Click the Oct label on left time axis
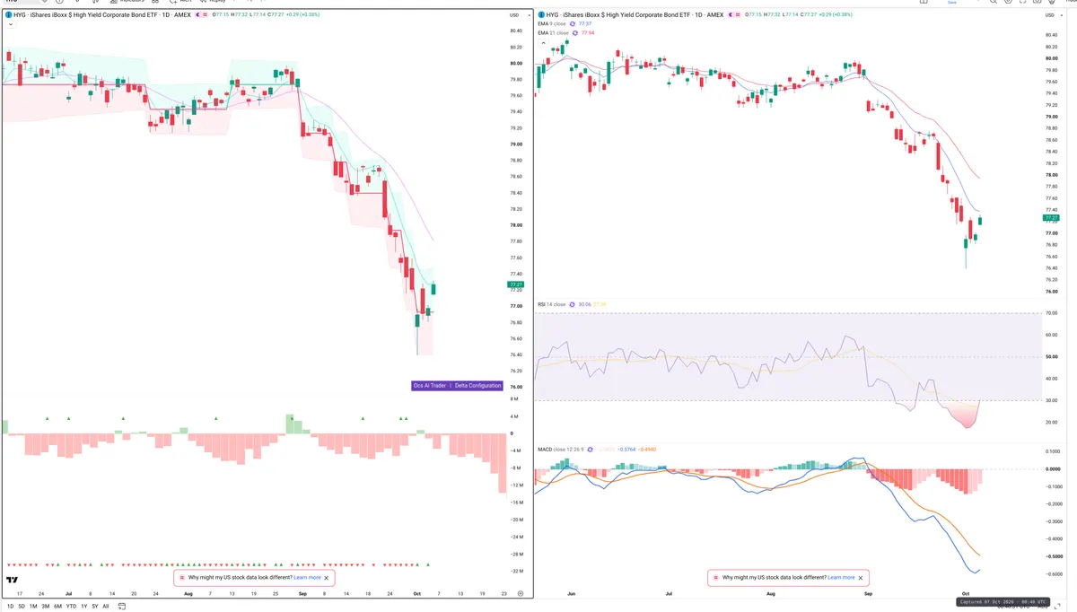The width and height of the screenshot is (1077, 612). tap(416, 594)
